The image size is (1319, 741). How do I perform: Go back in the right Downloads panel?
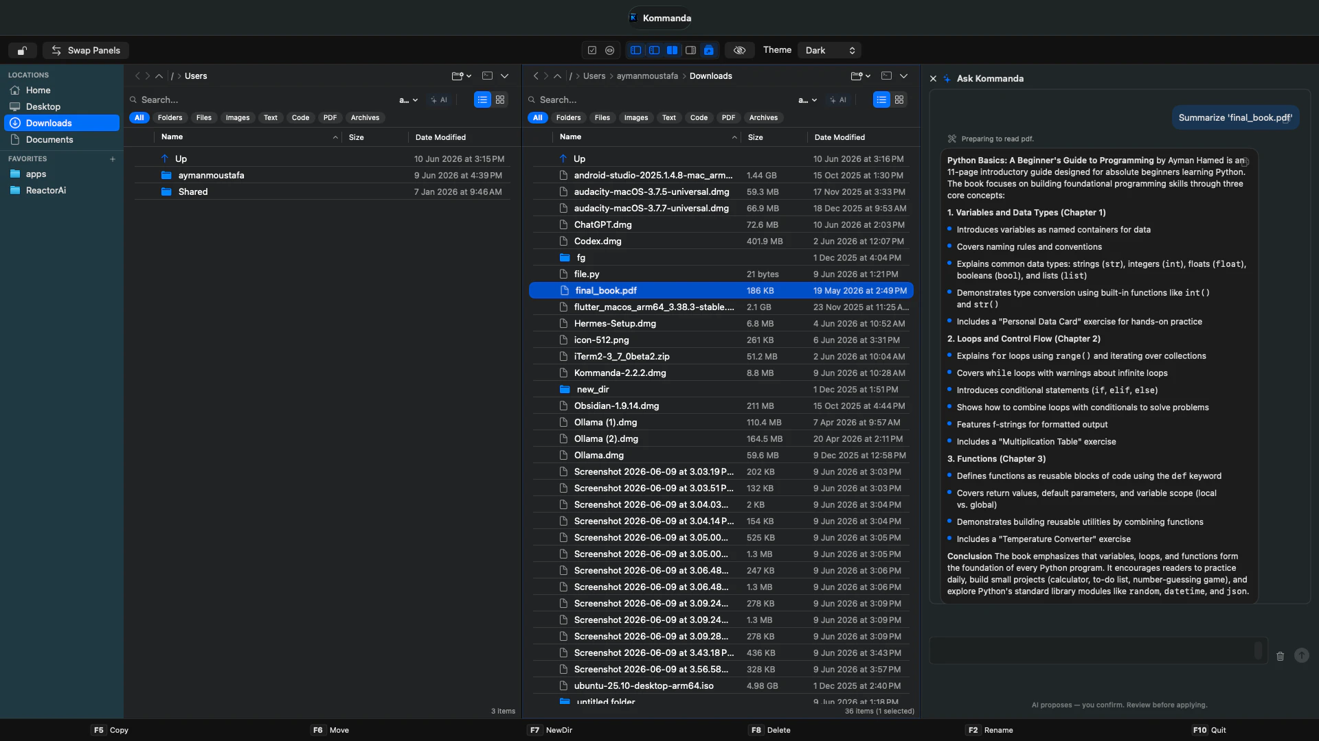(536, 76)
